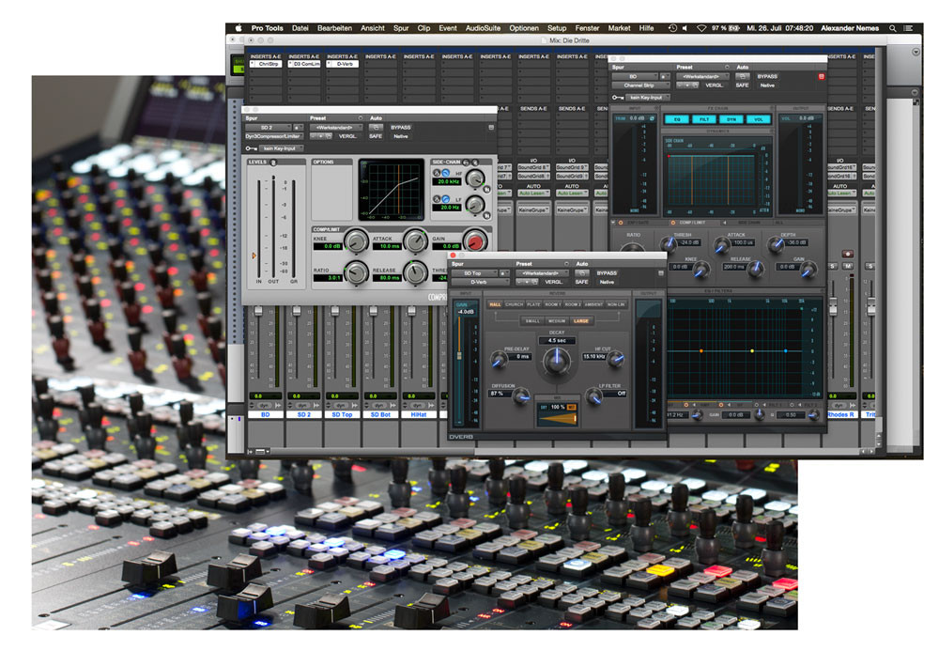Viewport: 939px width, 651px height.
Task: Click VERGL. compare button in the compressor plugin
Action: [347, 136]
